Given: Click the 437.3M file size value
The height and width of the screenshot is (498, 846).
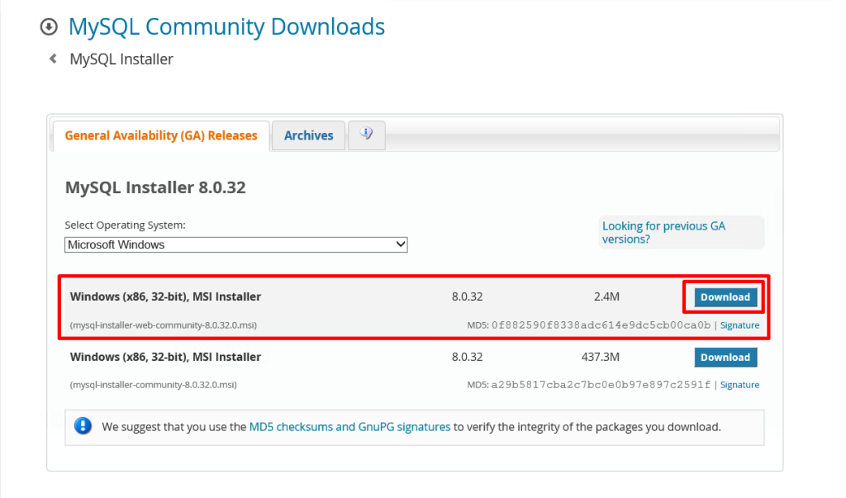Looking at the screenshot, I should (x=601, y=357).
